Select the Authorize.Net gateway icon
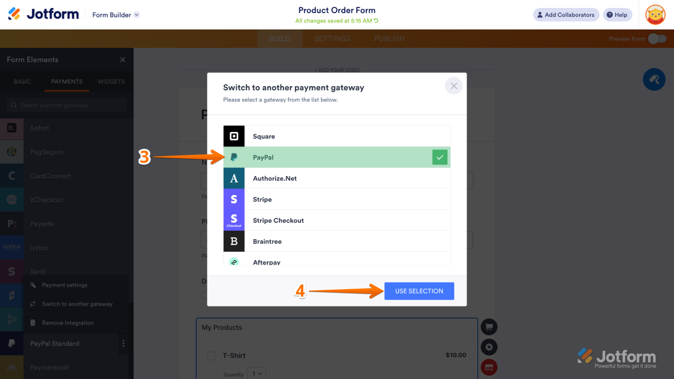This screenshot has height=379, width=674. point(234,178)
